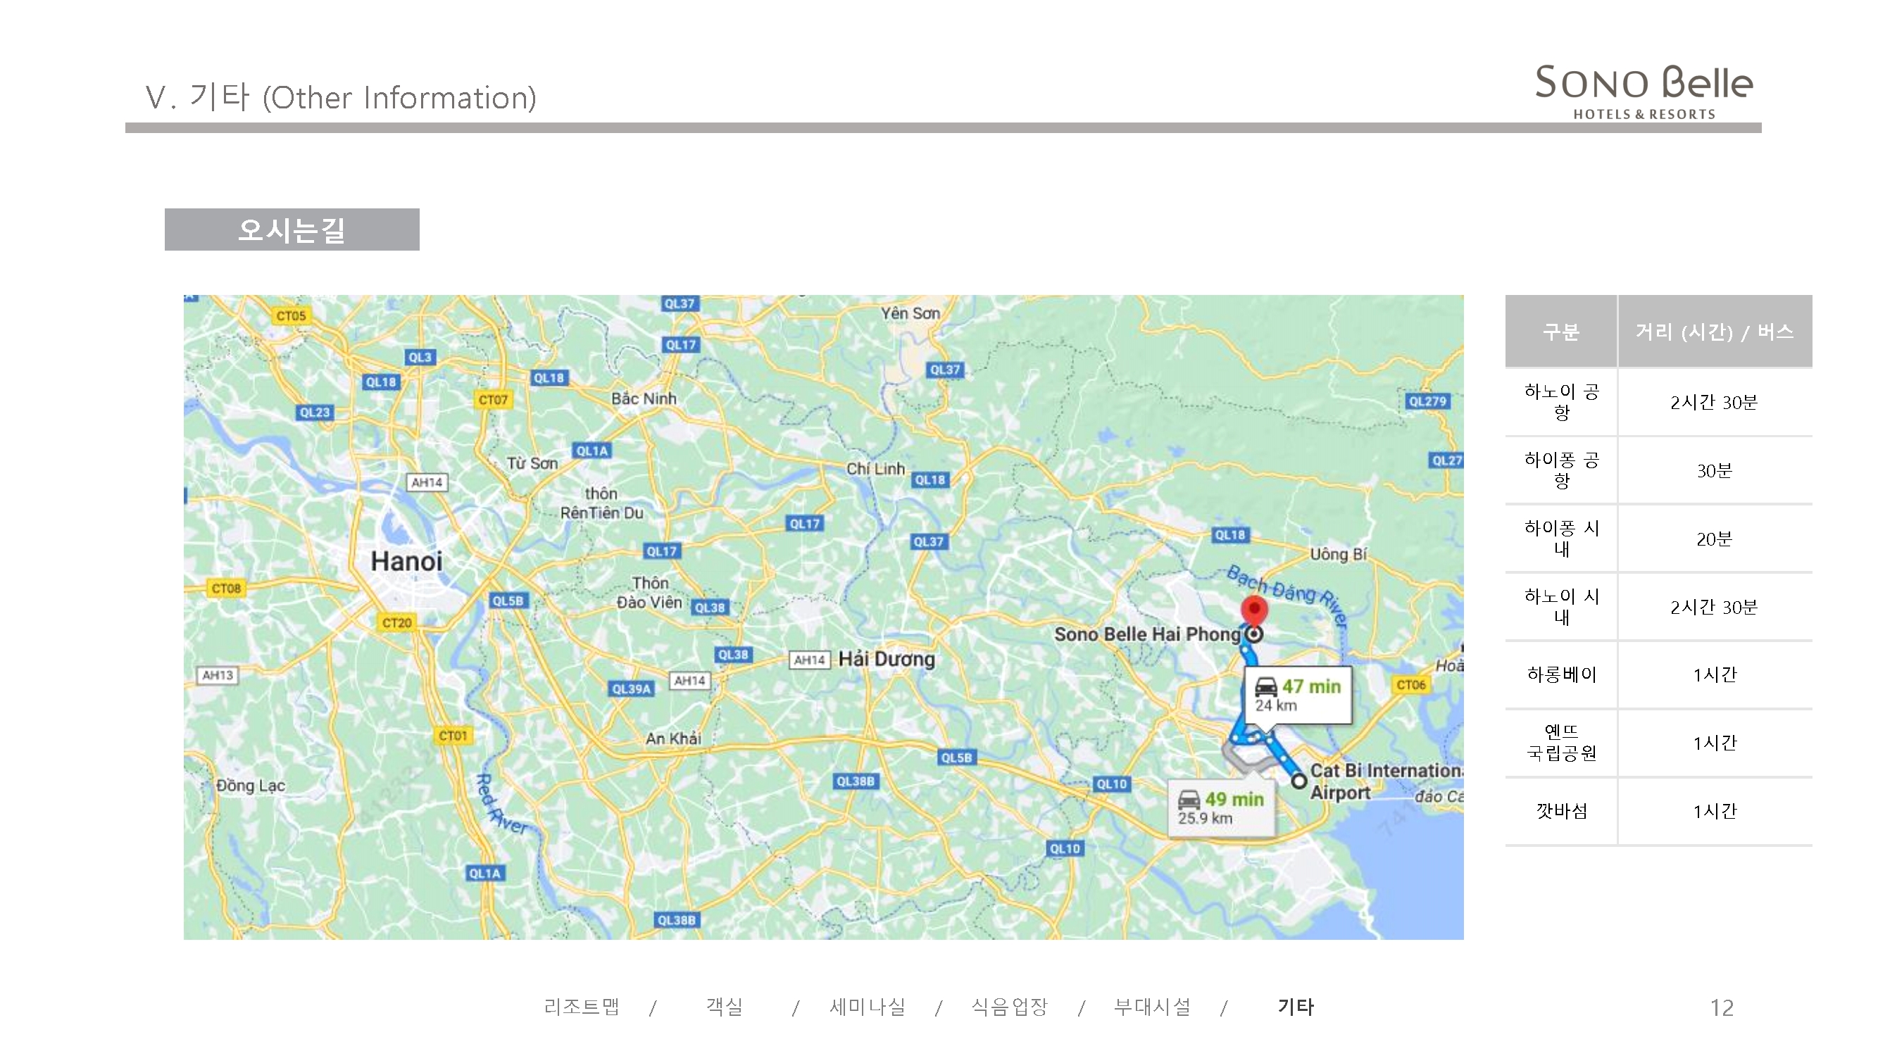Click the 거리 (시간) / 버스 column header
Screen dimensions: 1878x1056
click(x=1714, y=332)
